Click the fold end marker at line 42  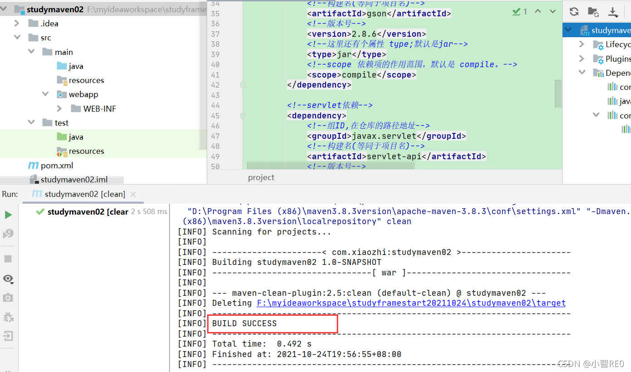point(243,84)
